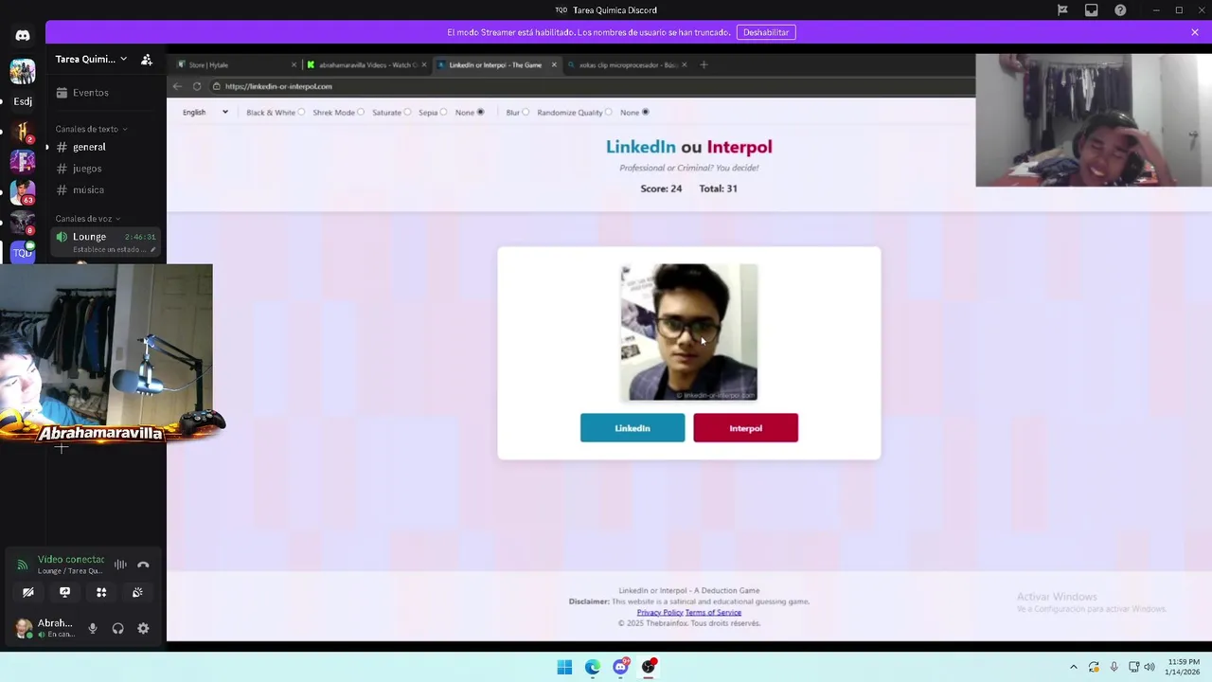Screen dimensions: 1212x682
Task: Open the server icon with 63 notifications
Action: click(x=23, y=191)
